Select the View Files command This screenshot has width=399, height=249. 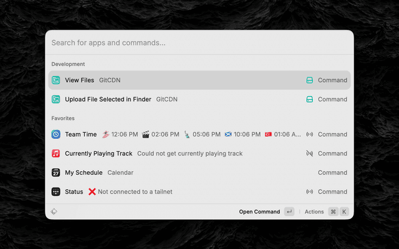(80, 80)
